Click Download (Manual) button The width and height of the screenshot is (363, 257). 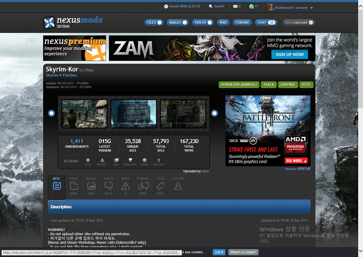coord(239,85)
